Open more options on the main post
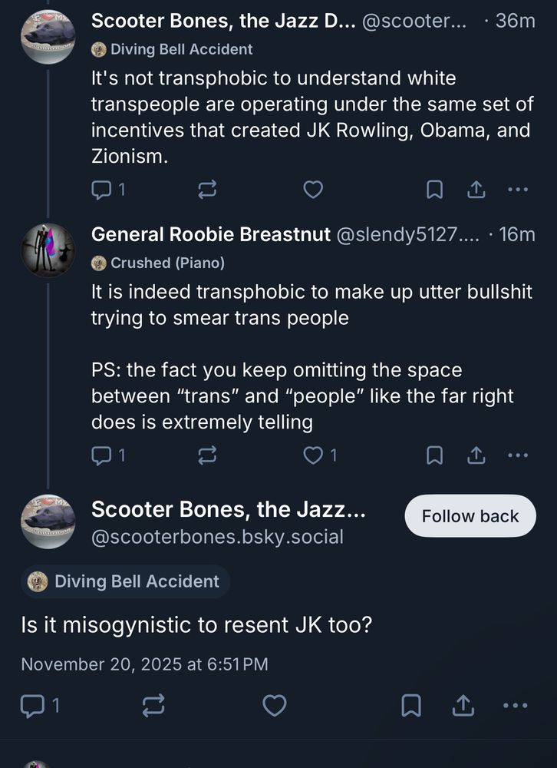This screenshot has width=557, height=768. click(515, 705)
